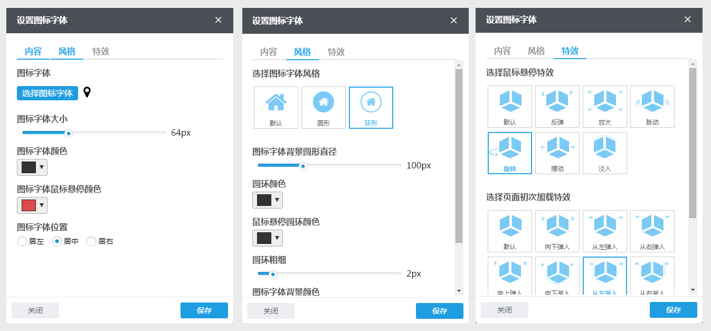The image size is (711, 331).
Task: Open the 圆环颜色 color dropdown
Action: click(x=268, y=200)
